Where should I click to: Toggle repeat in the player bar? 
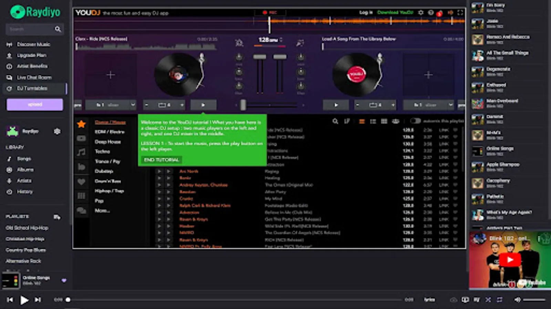[x=500, y=300]
